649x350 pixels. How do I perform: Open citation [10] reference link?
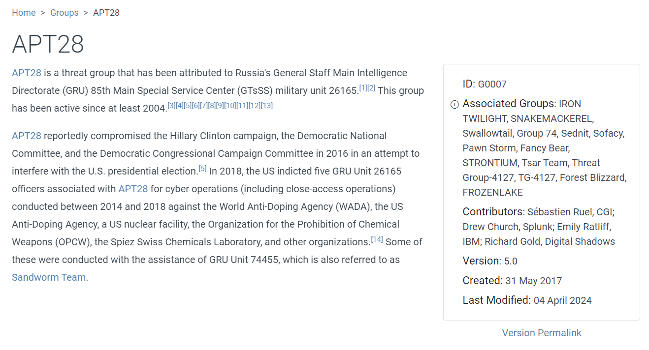(230, 106)
